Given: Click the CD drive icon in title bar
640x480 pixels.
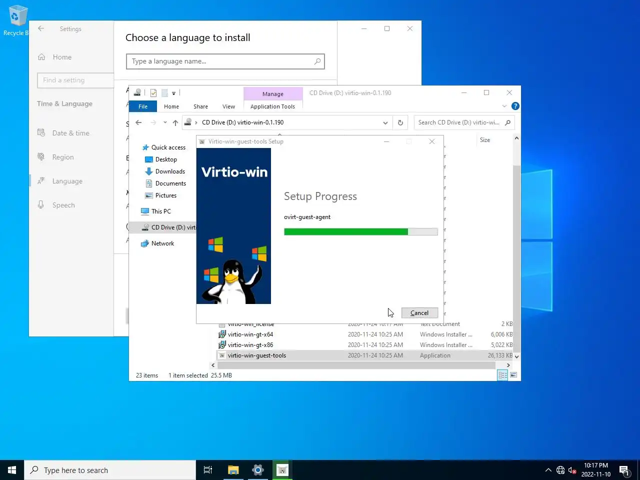Looking at the screenshot, I should (137, 92).
